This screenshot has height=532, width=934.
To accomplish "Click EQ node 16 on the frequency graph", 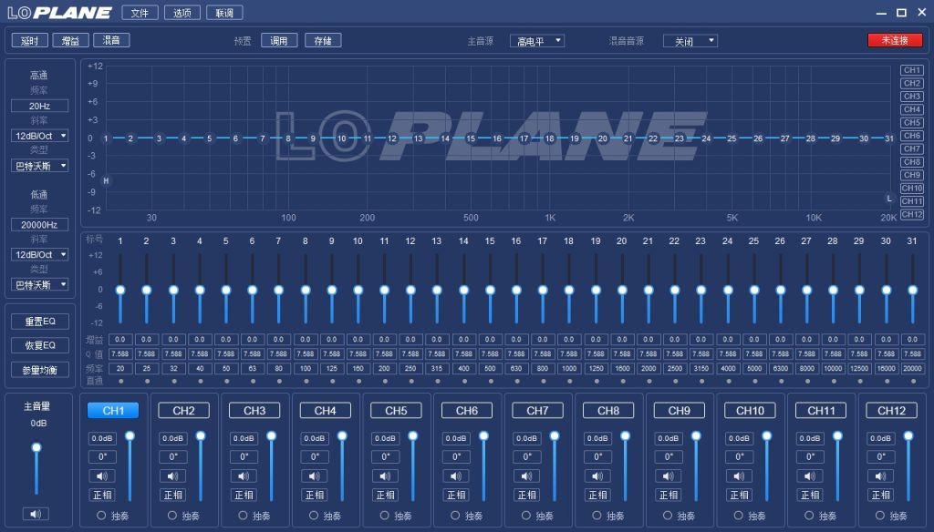I will click(x=497, y=138).
